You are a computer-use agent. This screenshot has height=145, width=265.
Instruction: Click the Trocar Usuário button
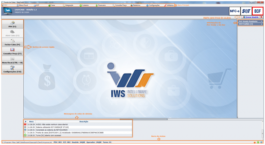pyautogui.click(x=250, y=17)
